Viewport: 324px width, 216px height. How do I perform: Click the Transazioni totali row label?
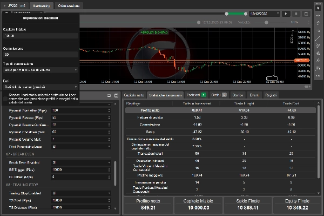pyautogui.click(x=150, y=154)
